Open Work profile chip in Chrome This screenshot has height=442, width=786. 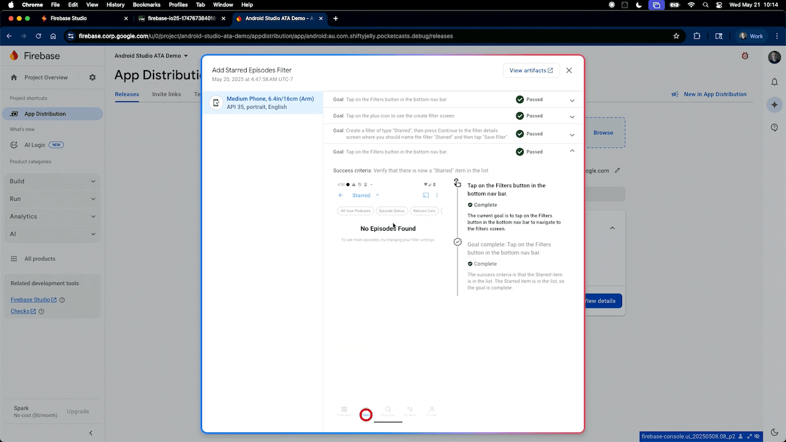click(752, 36)
